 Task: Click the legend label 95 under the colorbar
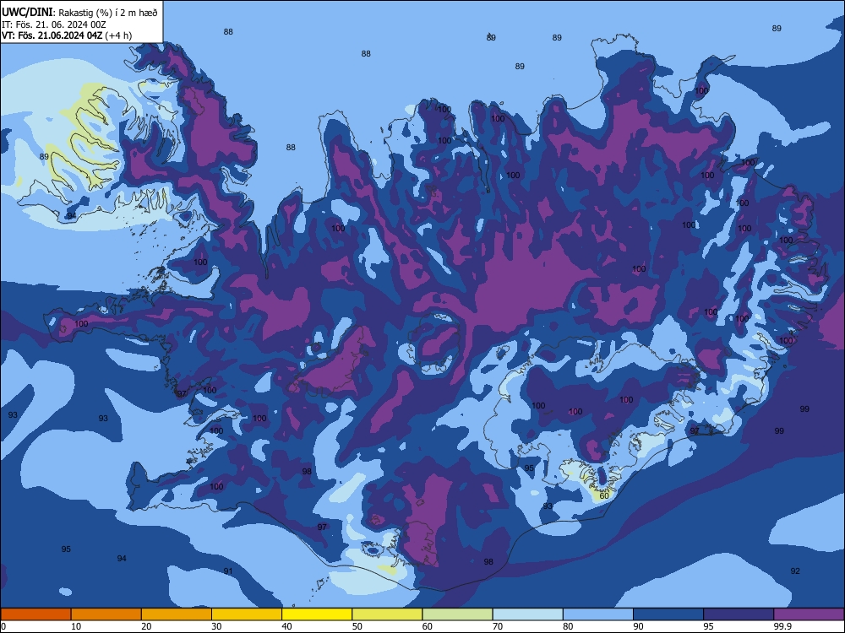click(709, 626)
